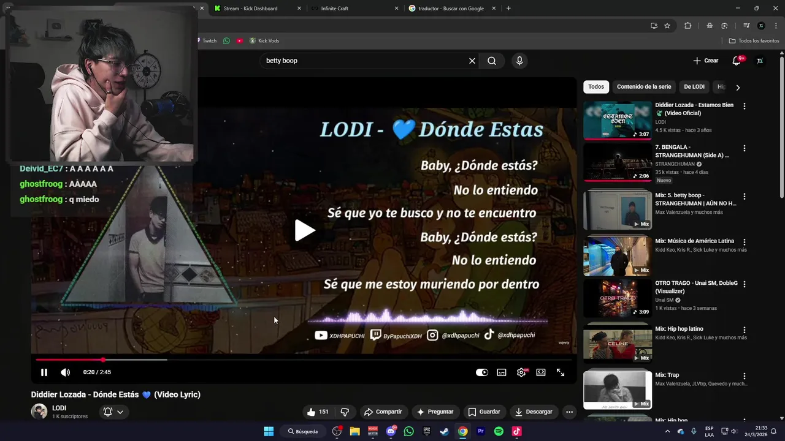Open options for 7. BENGALA video
Image resolution: width=785 pixels, height=441 pixels.
(745, 148)
